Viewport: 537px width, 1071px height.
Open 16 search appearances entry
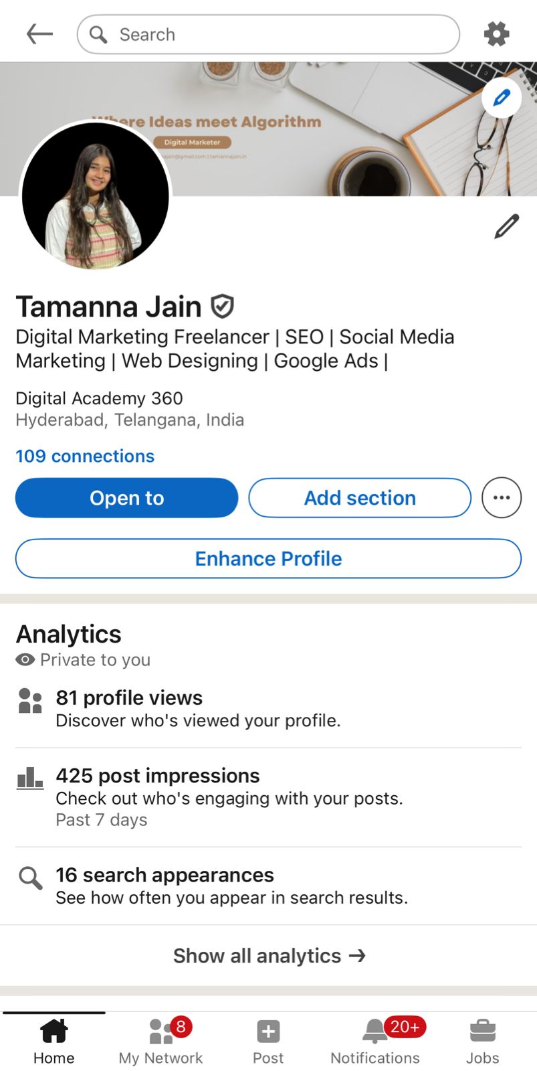(165, 876)
